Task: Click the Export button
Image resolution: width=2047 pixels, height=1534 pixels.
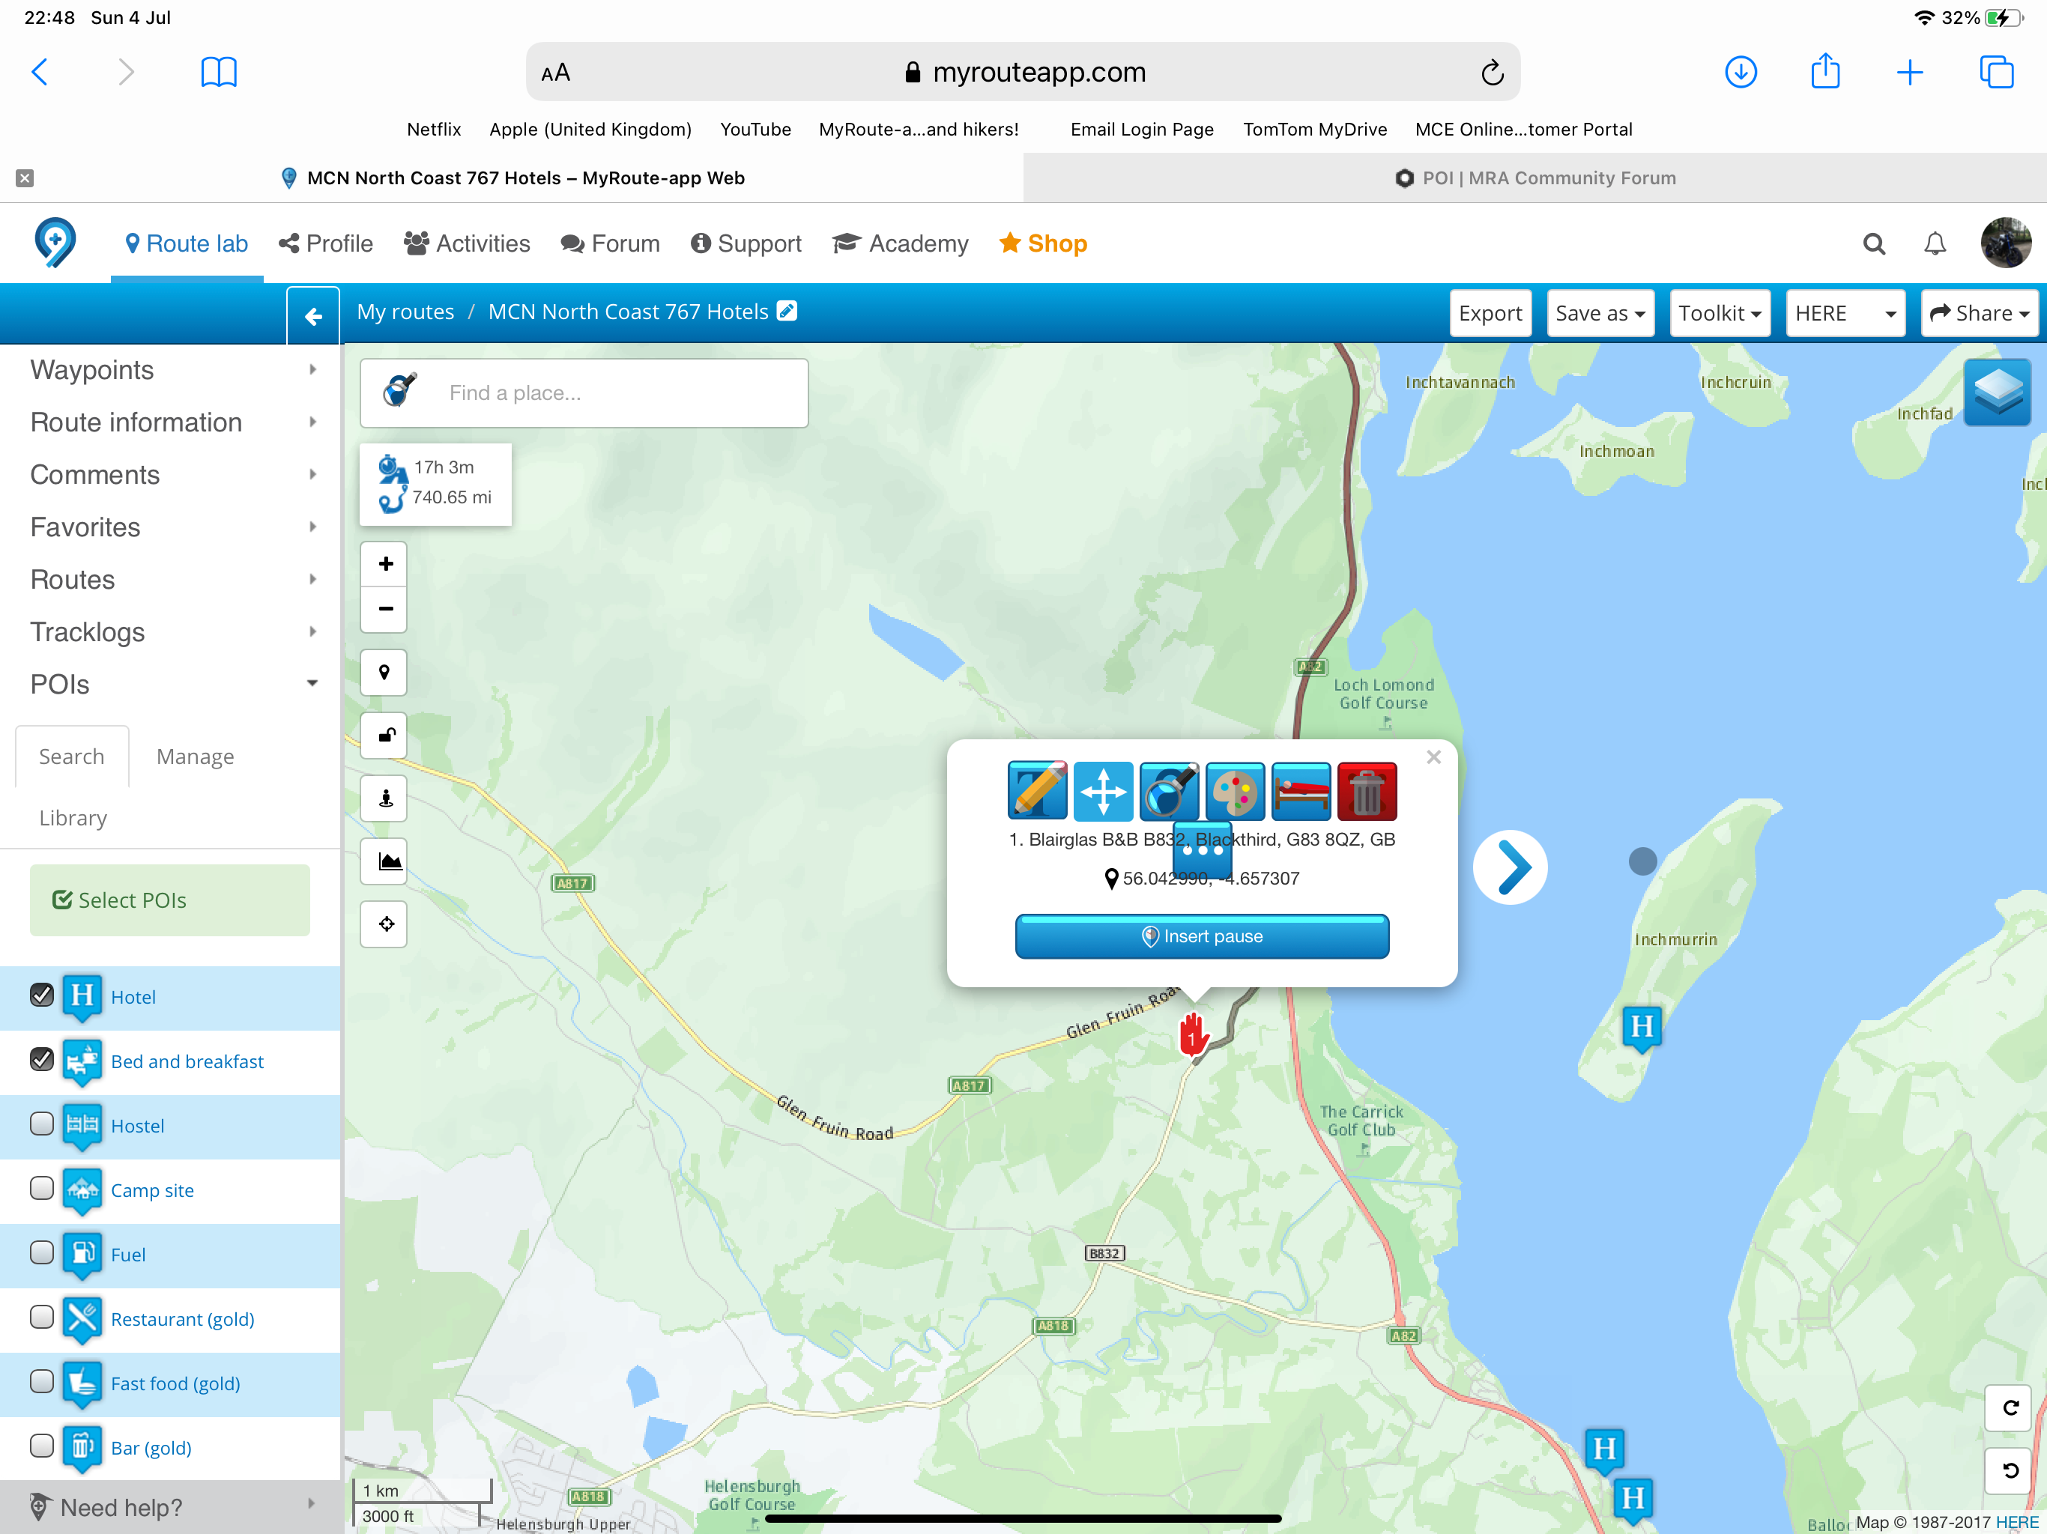Action: 1490,313
